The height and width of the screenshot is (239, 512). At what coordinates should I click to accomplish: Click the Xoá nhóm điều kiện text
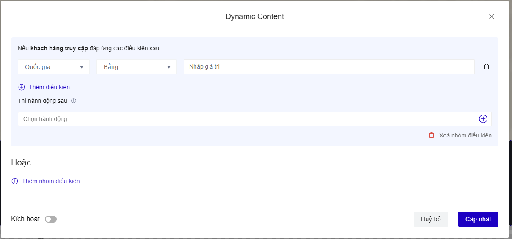coord(465,135)
